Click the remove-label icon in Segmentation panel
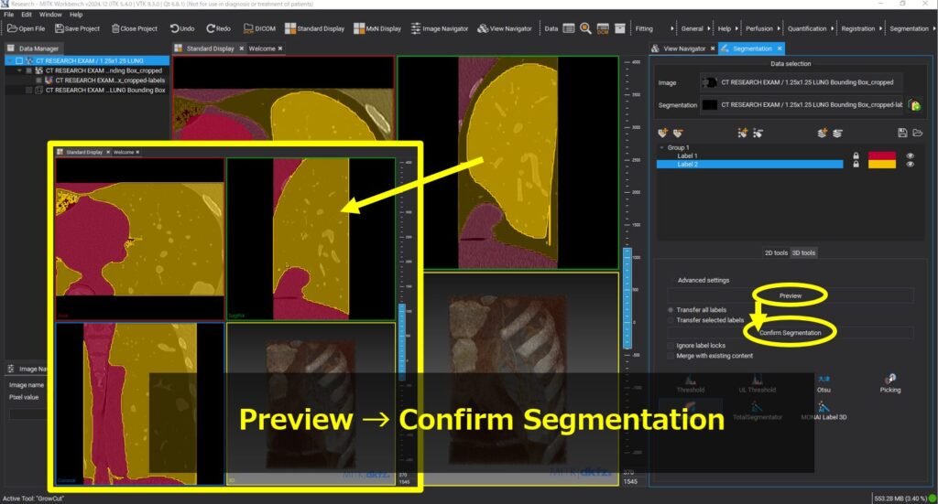This screenshot has height=504, width=938. [678, 133]
